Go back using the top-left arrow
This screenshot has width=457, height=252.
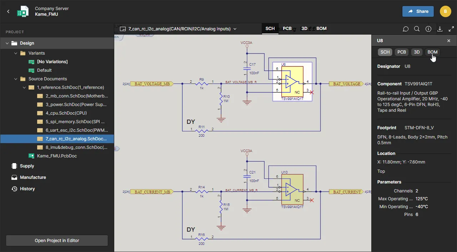[8, 11]
